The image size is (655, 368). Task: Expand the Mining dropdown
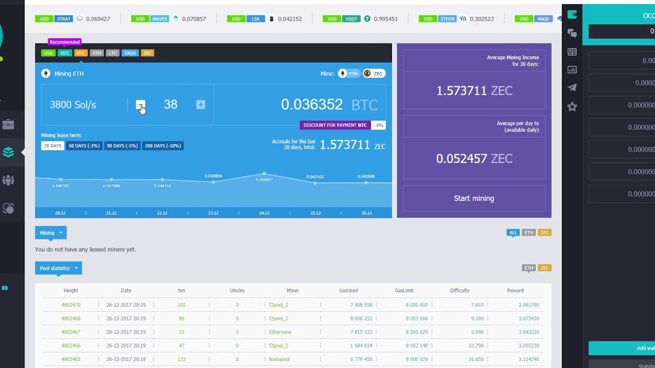51,233
